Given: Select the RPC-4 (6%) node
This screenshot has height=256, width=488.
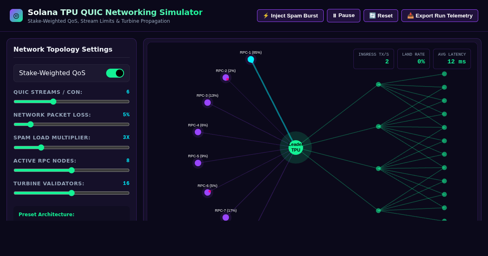Looking at the screenshot, I should [x=198, y=132].
